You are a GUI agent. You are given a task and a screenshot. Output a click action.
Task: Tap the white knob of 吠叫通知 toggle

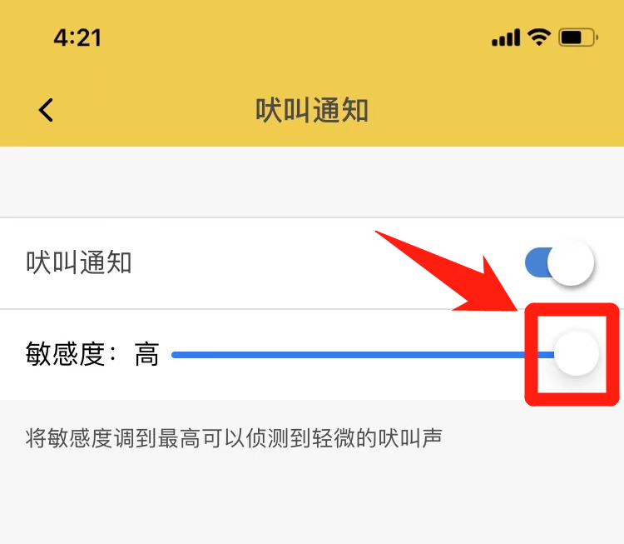571,262
